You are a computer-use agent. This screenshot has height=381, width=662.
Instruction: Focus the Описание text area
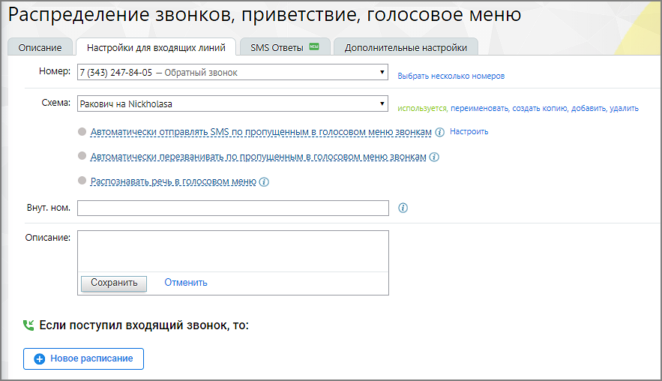click(x=233, y=251)
